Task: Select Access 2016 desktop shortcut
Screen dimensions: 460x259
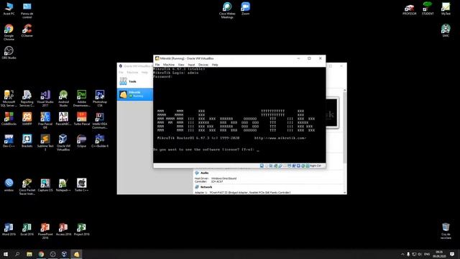Action: [63, 229]
